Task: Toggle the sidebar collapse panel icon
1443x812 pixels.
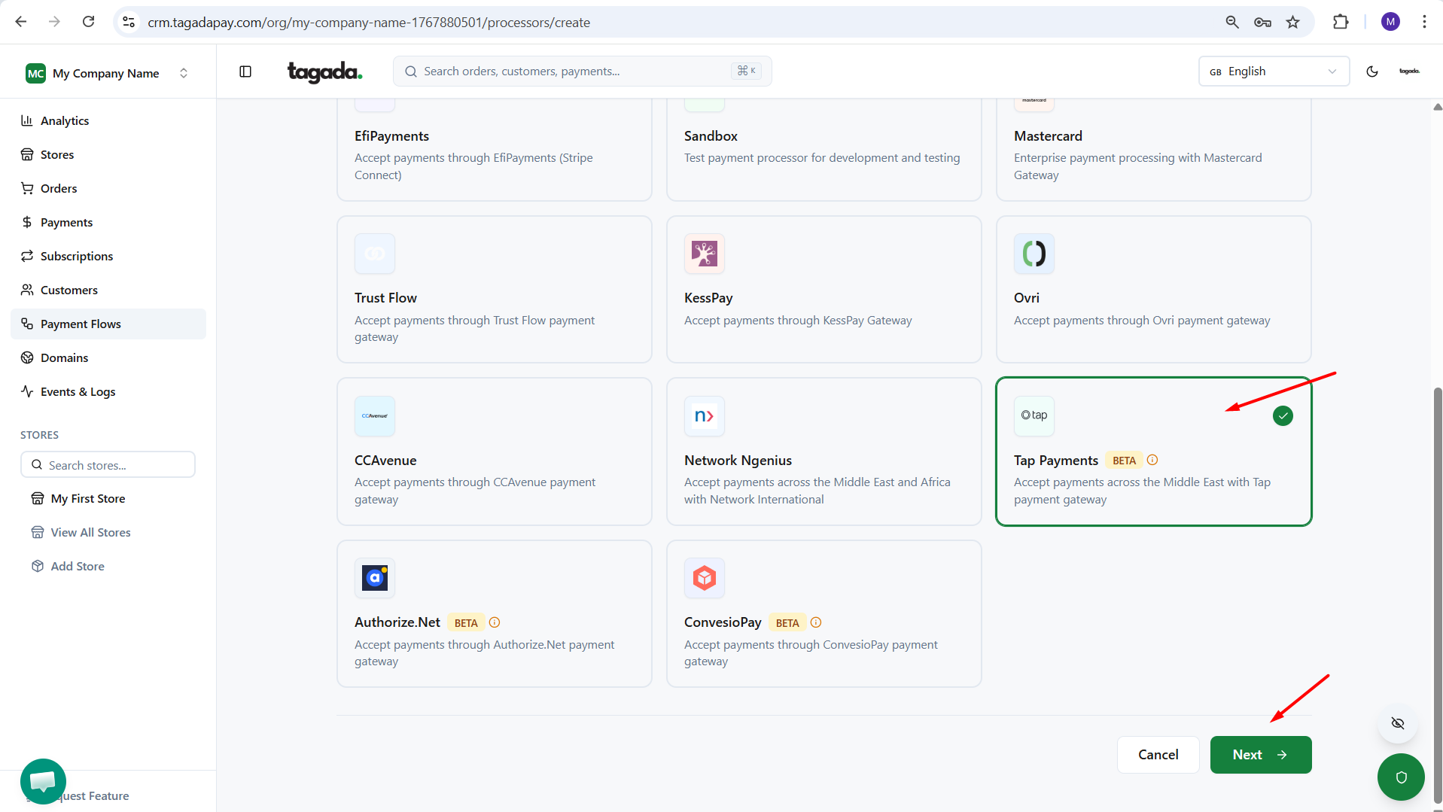Action: 245,71
